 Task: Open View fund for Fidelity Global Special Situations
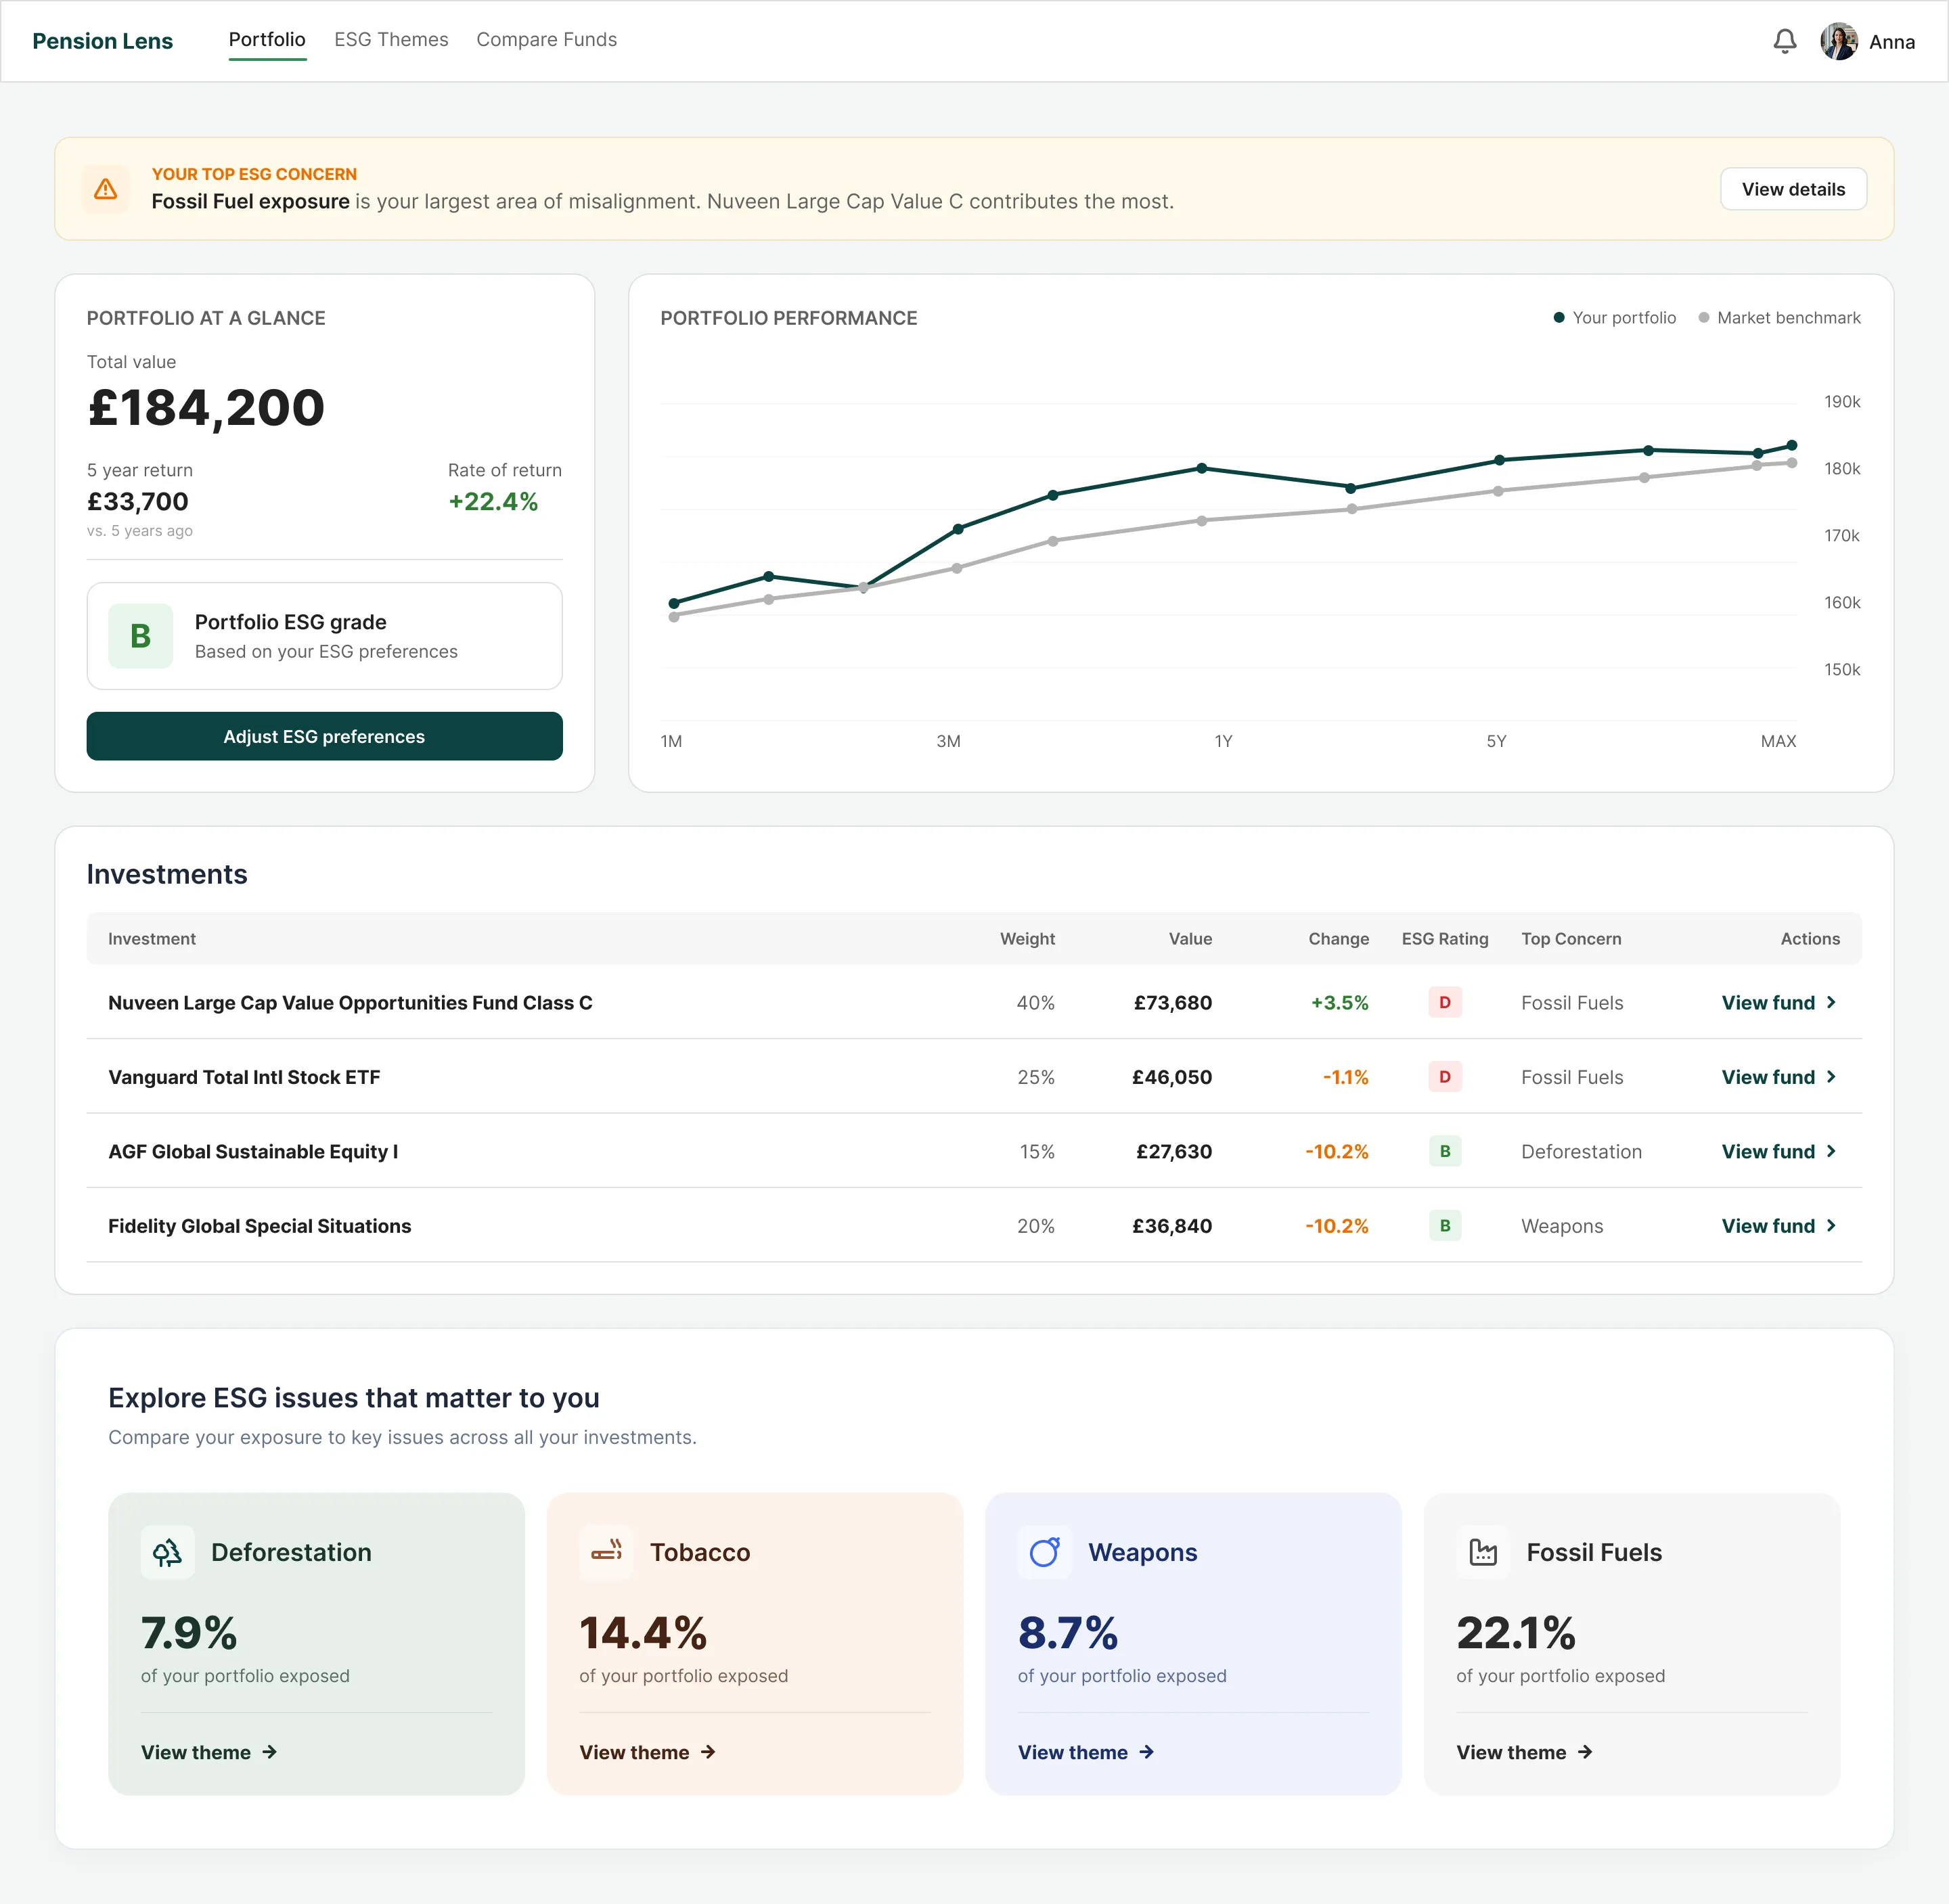coord(1779,1225)
